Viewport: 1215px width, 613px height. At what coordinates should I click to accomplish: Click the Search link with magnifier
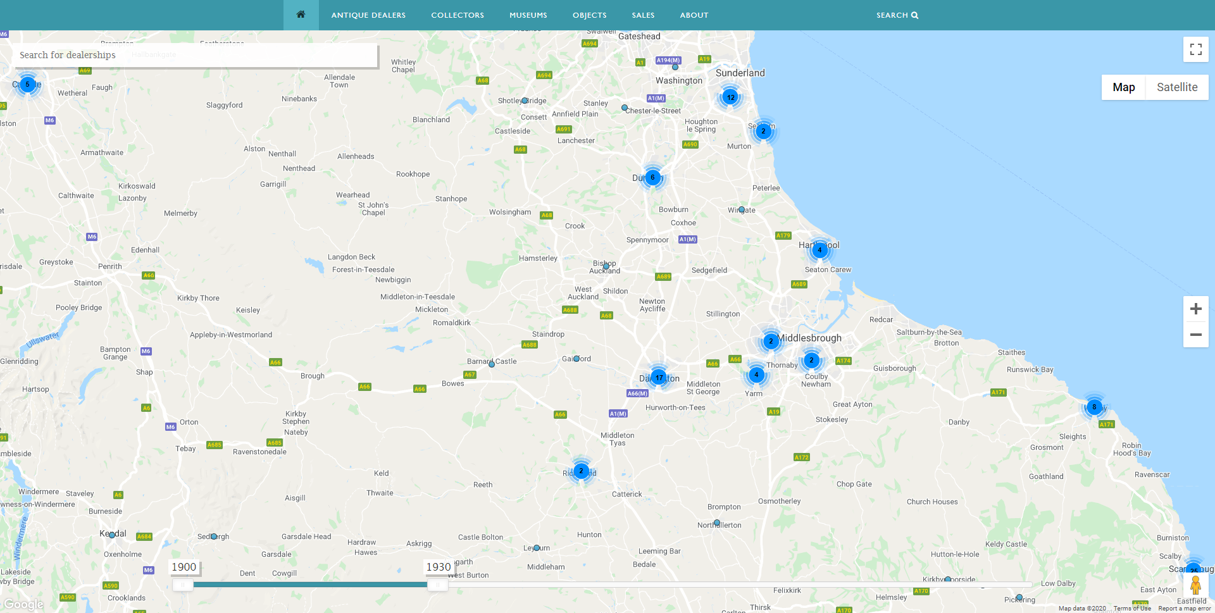897,15
